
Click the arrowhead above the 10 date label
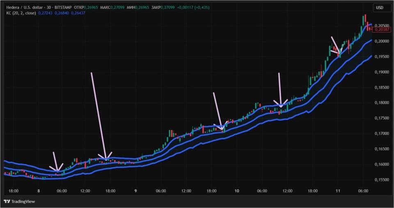coord(222,128)
